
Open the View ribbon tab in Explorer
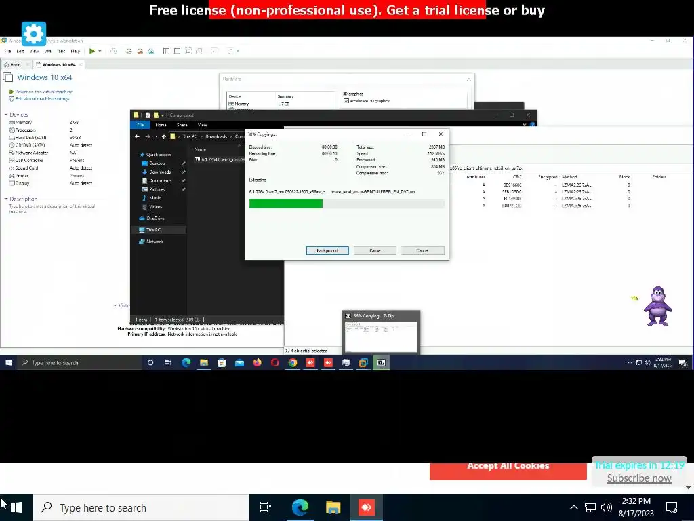pos(202,125)
